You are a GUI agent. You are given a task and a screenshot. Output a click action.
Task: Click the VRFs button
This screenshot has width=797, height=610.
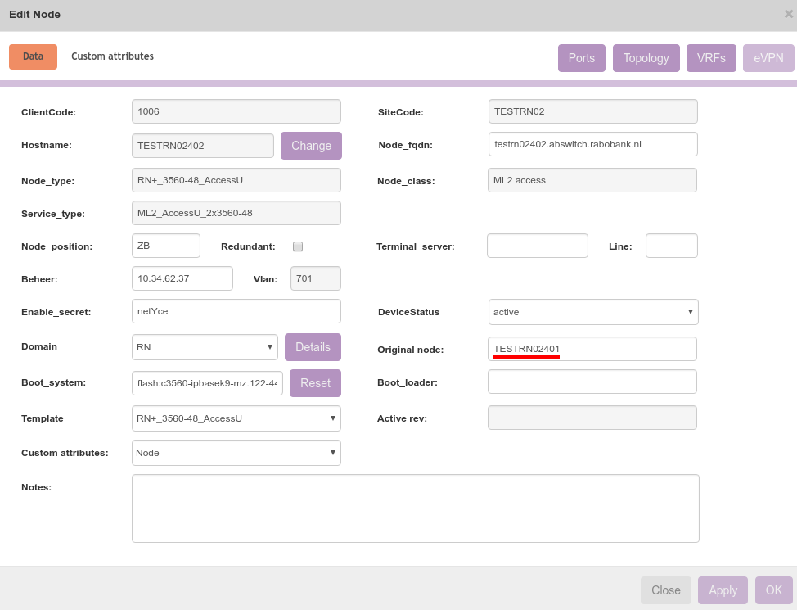711,58
